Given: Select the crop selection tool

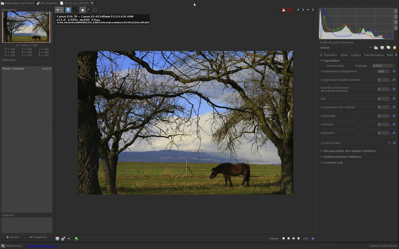Looking at the screenshot, I should (95, 9).
